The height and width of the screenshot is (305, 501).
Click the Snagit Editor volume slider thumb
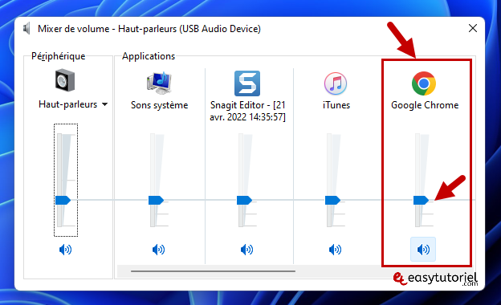244,200
